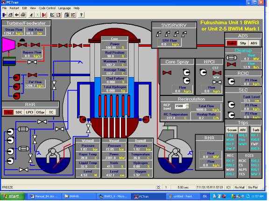Click the red Cleanup valve icon
This screenshot has width=269, height=201.
(232, 65)
